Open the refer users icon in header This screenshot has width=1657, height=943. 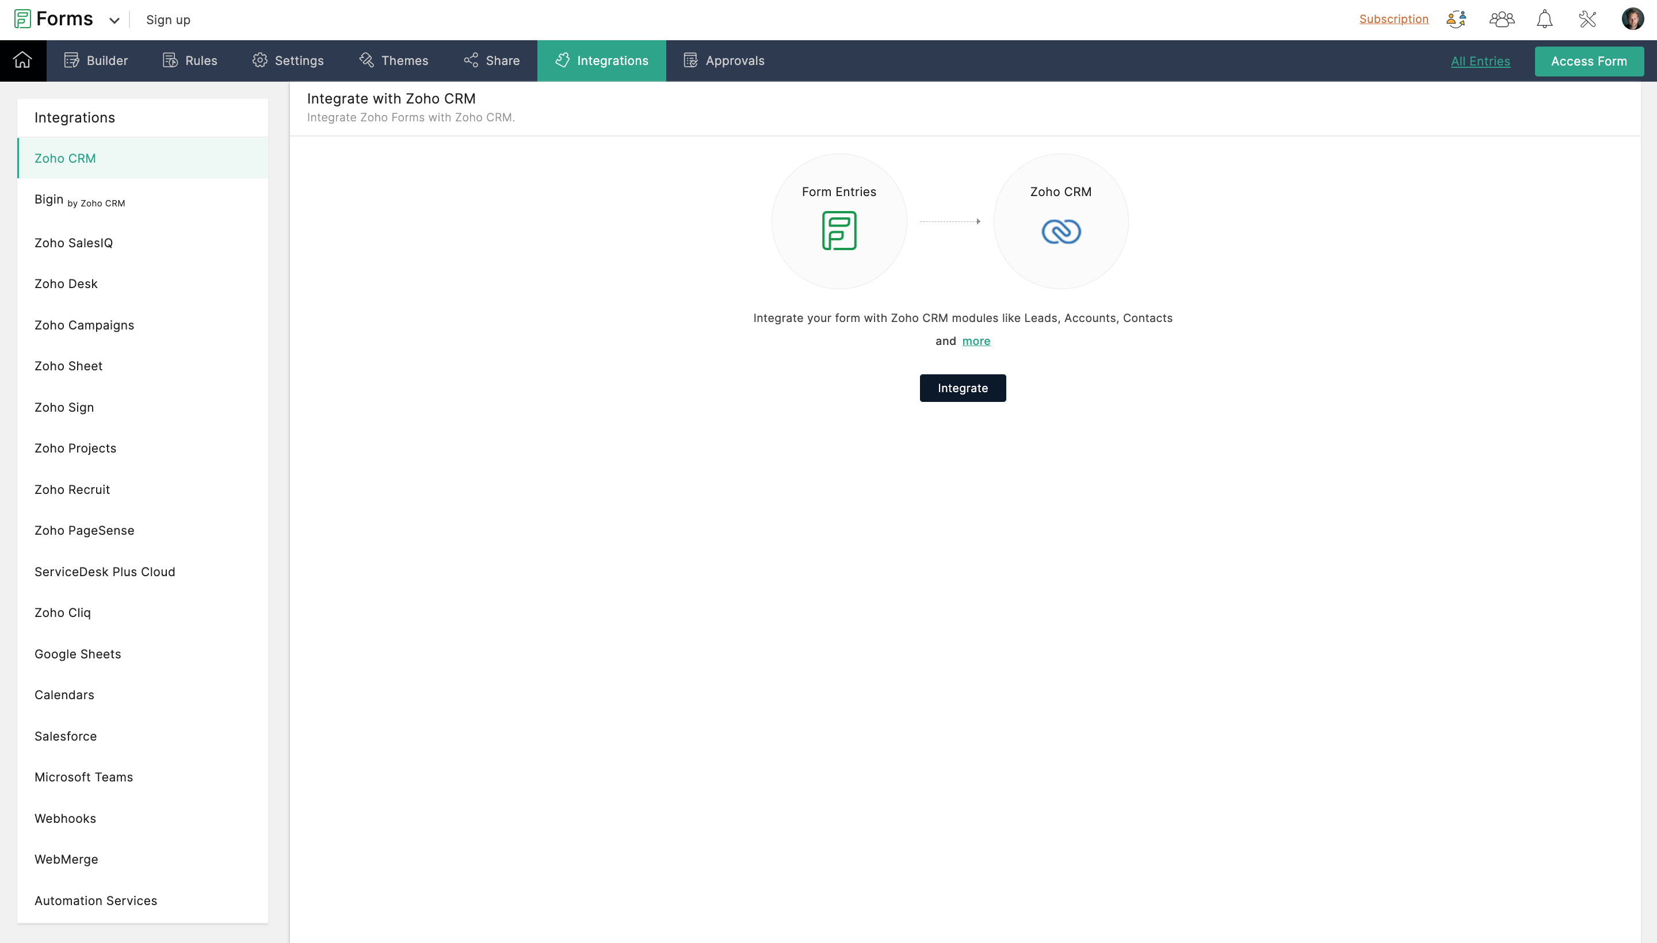pyautogui.click(x=1456, y=19)
